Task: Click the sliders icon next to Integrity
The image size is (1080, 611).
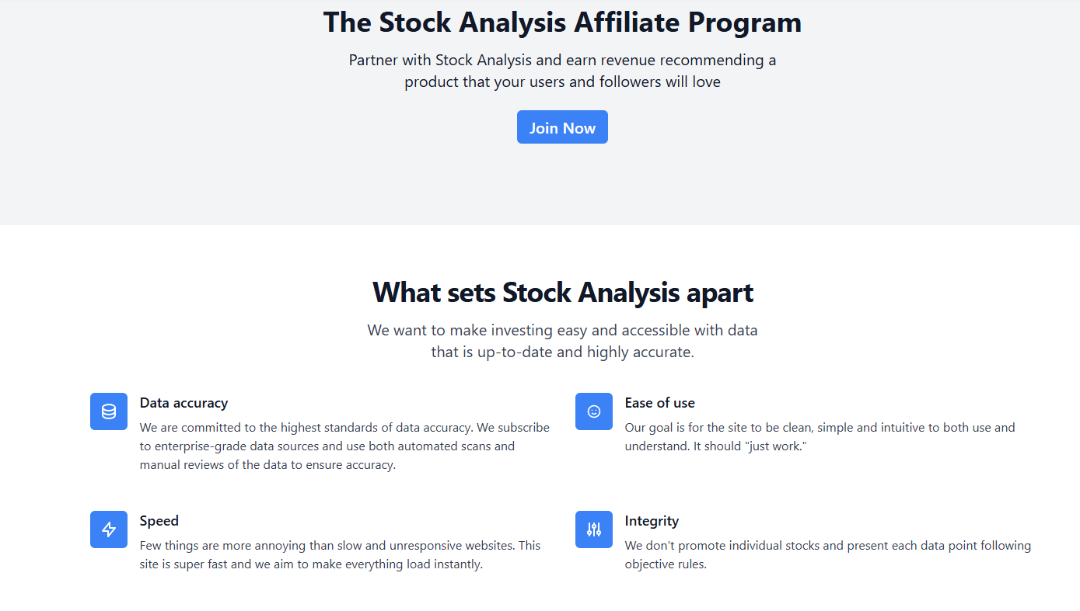Action: tap(593, 529)
